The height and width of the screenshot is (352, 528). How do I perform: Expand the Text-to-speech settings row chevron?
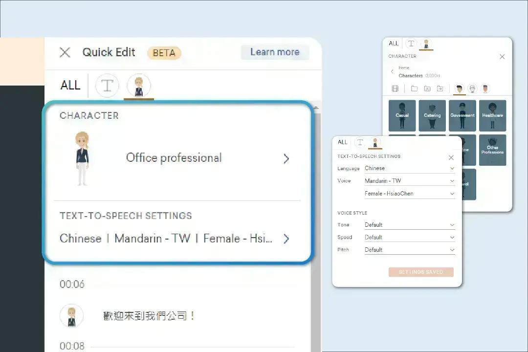click(x=286, y=239)
